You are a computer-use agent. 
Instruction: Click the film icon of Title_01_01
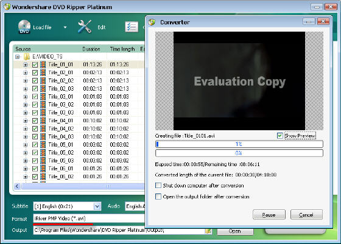point(43,64)
